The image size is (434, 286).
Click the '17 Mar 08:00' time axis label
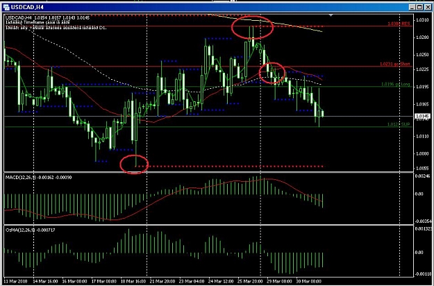(x=104, y=281)
